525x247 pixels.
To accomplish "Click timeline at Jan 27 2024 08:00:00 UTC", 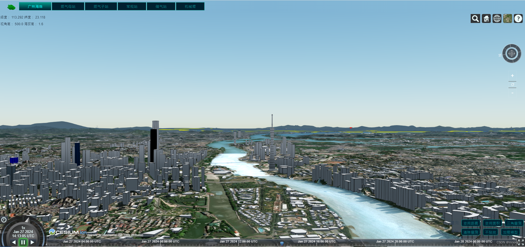I will point(160,241).
